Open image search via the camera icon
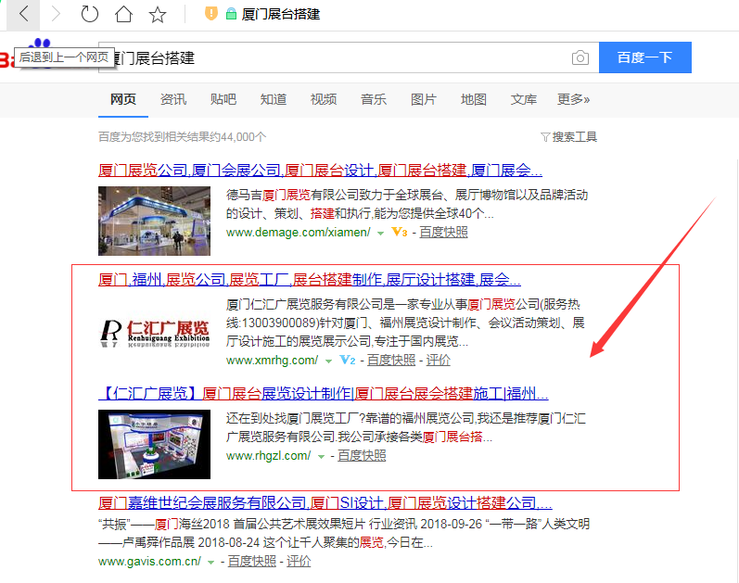 click(x=580, y=57)
